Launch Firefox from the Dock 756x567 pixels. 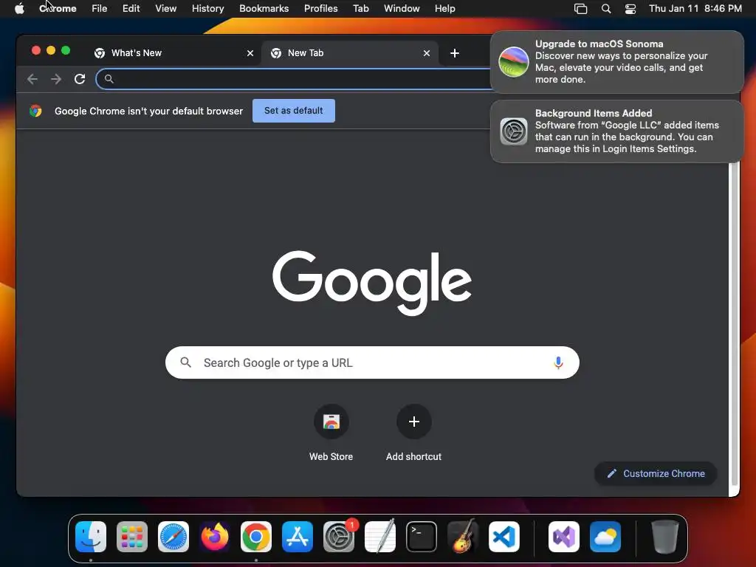215,537
